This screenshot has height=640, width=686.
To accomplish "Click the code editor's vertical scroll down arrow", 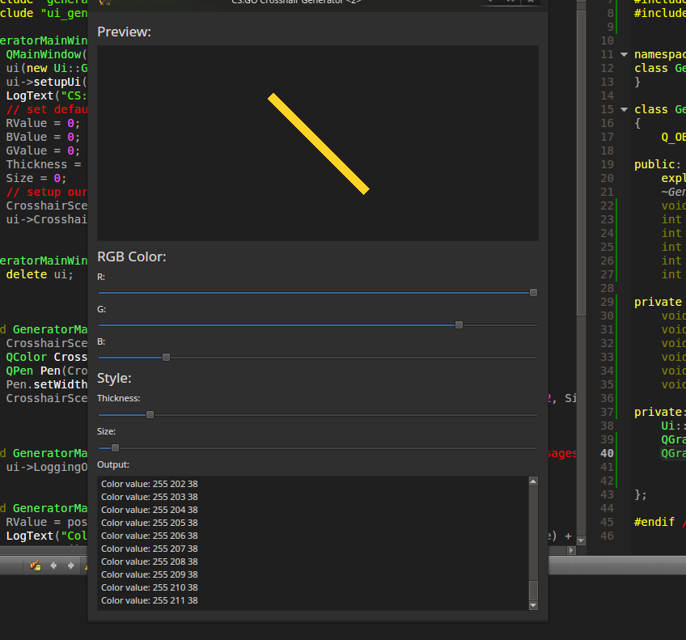I will tap(581, 540).
